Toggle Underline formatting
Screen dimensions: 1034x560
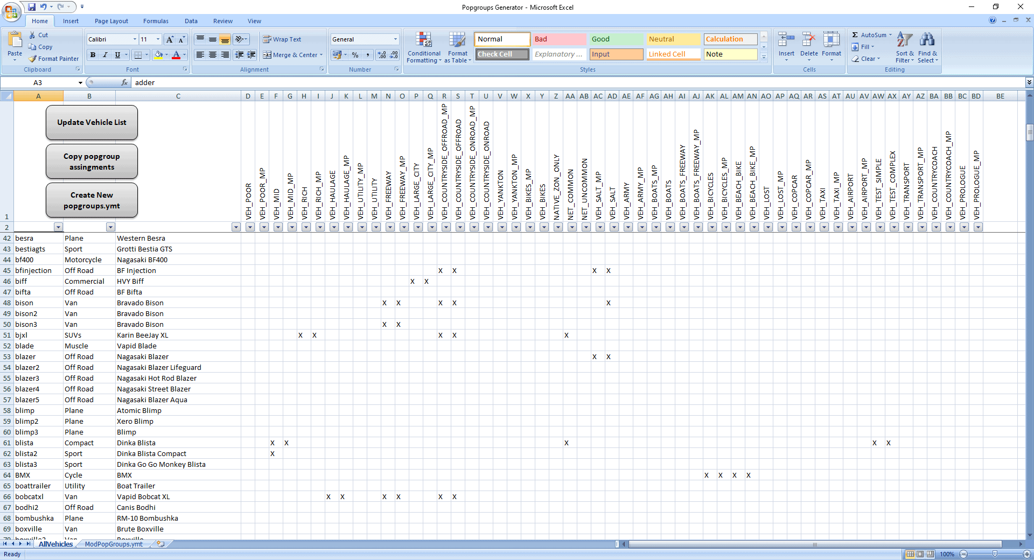[x=117, y=55]
